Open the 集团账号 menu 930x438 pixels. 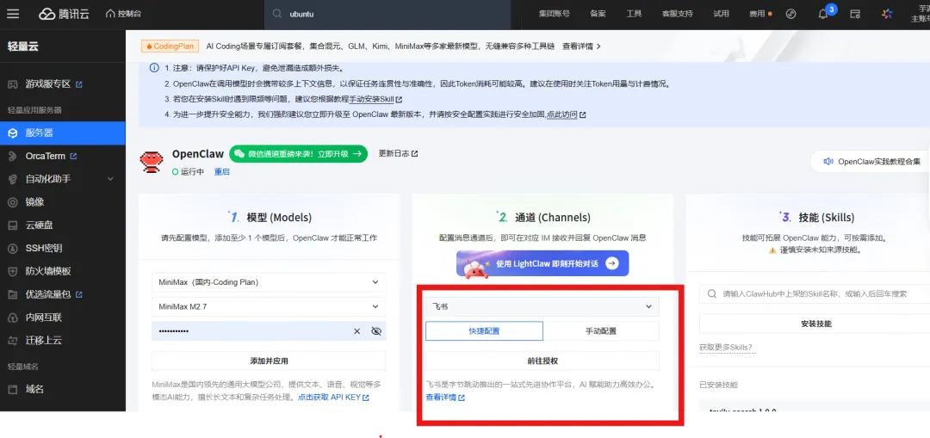[x=554, y=14]
